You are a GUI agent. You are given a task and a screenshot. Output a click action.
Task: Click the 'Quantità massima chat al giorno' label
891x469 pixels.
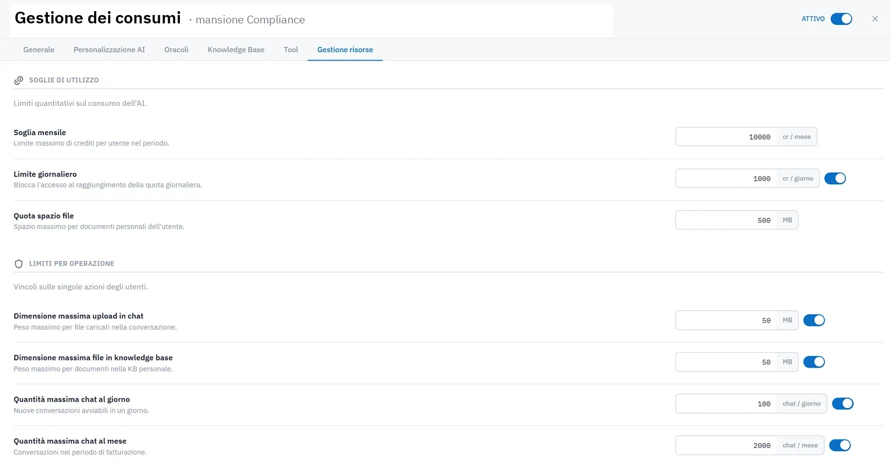pos(72,399)
